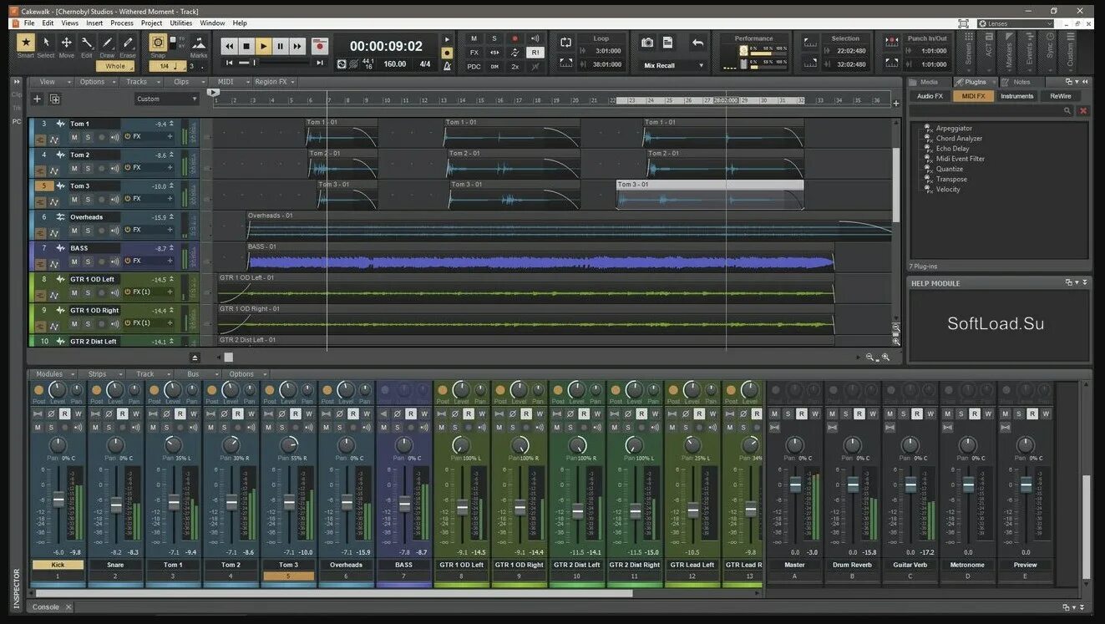Click the Whole edit filter button
The width and height of the screenshot is (1105, 624).
coord(115,66)
